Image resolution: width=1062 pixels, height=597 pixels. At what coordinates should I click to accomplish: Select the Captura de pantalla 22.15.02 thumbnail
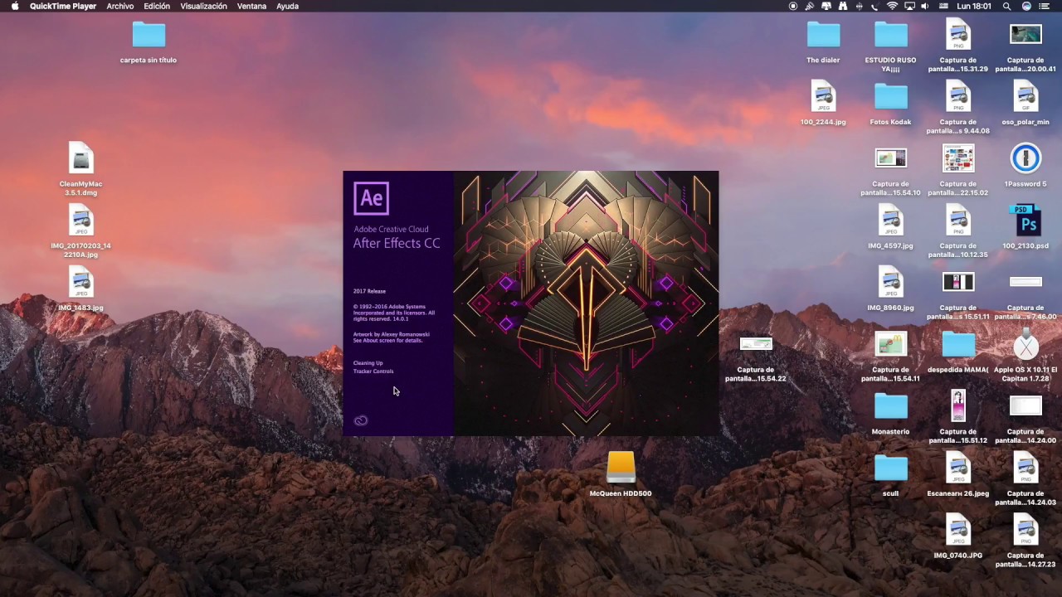957,158
